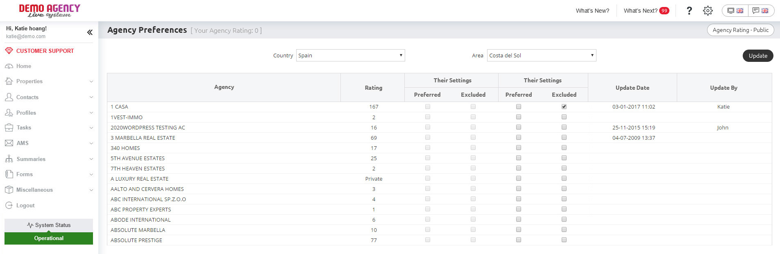Expand the Profiles menu chevron

[91, 113]
